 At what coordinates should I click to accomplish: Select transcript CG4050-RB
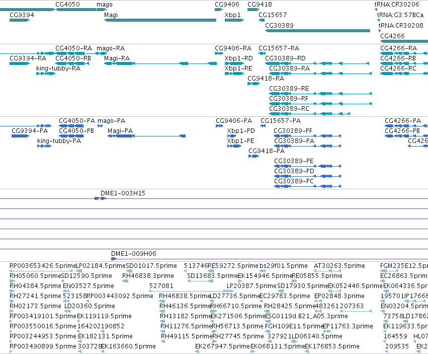point(72,63)
